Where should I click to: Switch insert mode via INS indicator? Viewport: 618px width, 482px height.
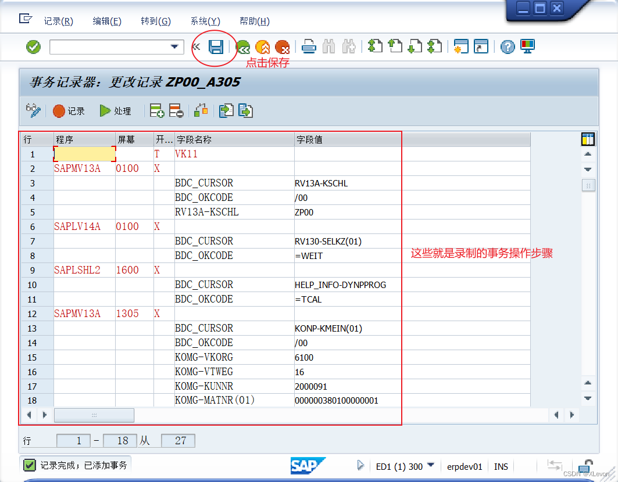(x=501, y=466)
